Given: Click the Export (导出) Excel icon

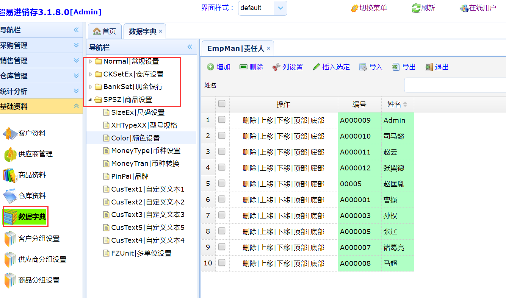Looking at the screenshot, I should pos(396,67).
